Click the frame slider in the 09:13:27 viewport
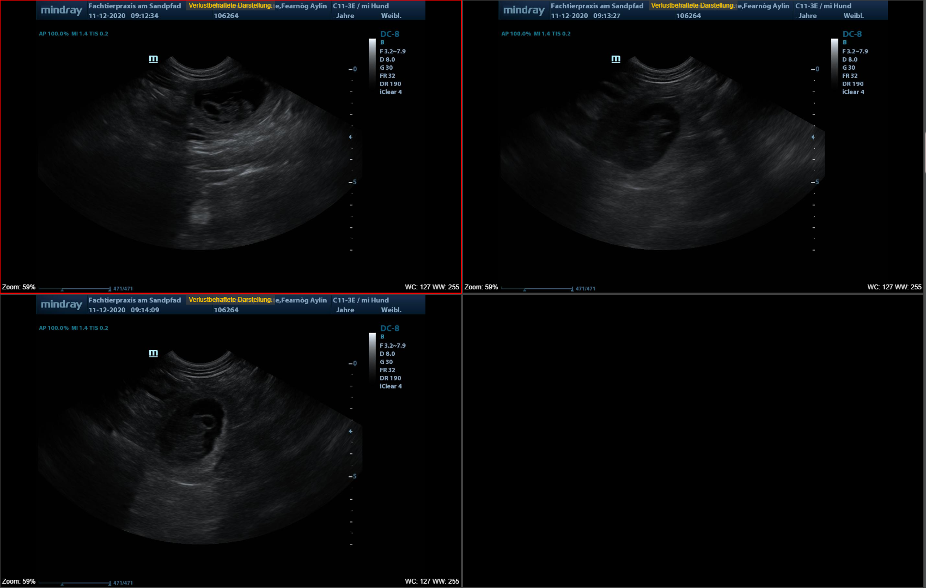The image size is (926, 588). (537, 289)
